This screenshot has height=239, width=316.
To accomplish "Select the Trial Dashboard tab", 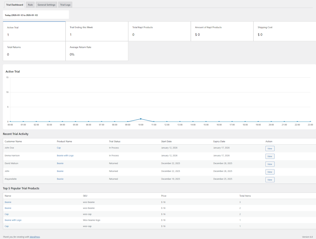I will [x=15, y=5].
